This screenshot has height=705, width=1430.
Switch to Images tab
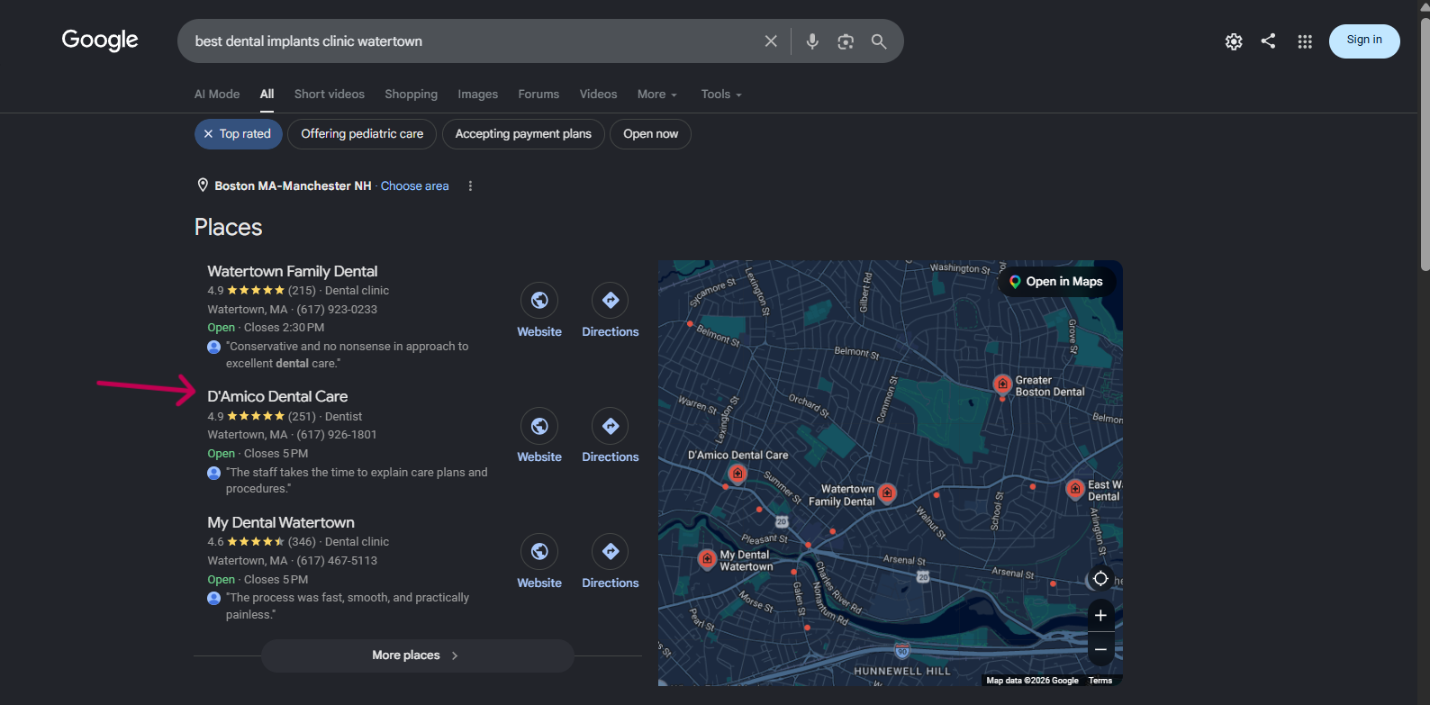477,95
